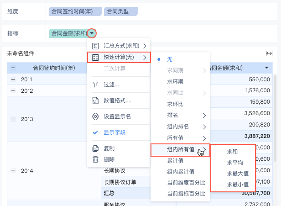Open dropdown on 合同金额(求和) indicator pill

click(x=92, y=33)
